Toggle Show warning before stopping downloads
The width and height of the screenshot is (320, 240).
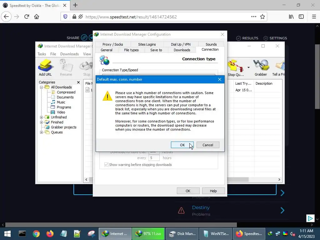pyautogui.click(x=106, y=164)
